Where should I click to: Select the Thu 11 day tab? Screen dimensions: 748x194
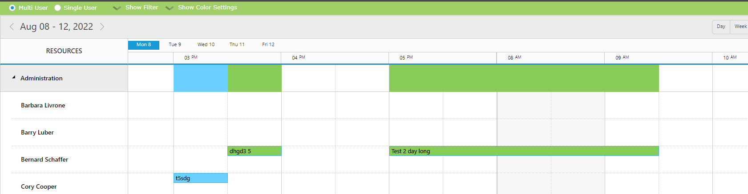(x=237, y=45)
